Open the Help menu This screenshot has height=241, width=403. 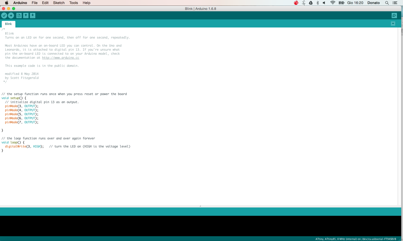[x=86, y=3]
